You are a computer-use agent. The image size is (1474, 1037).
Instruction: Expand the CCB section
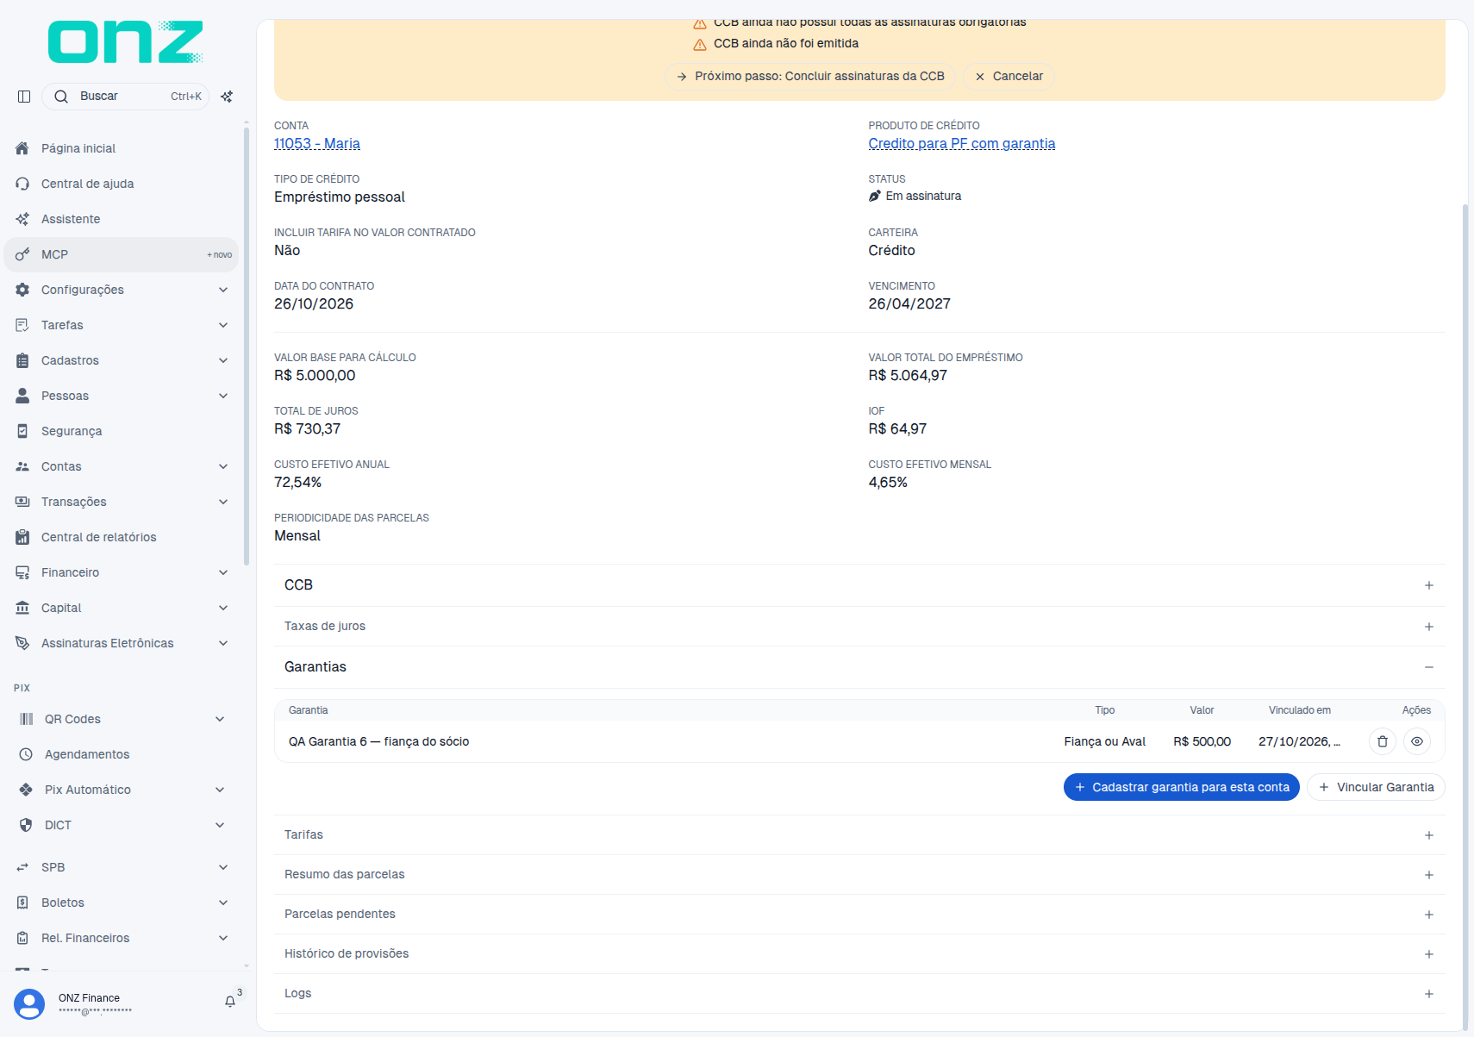coord(859,585)
